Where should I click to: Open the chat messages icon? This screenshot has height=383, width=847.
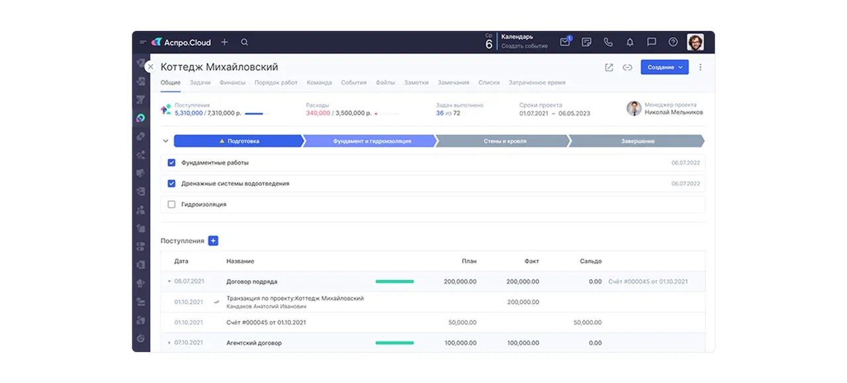point(652,42)
